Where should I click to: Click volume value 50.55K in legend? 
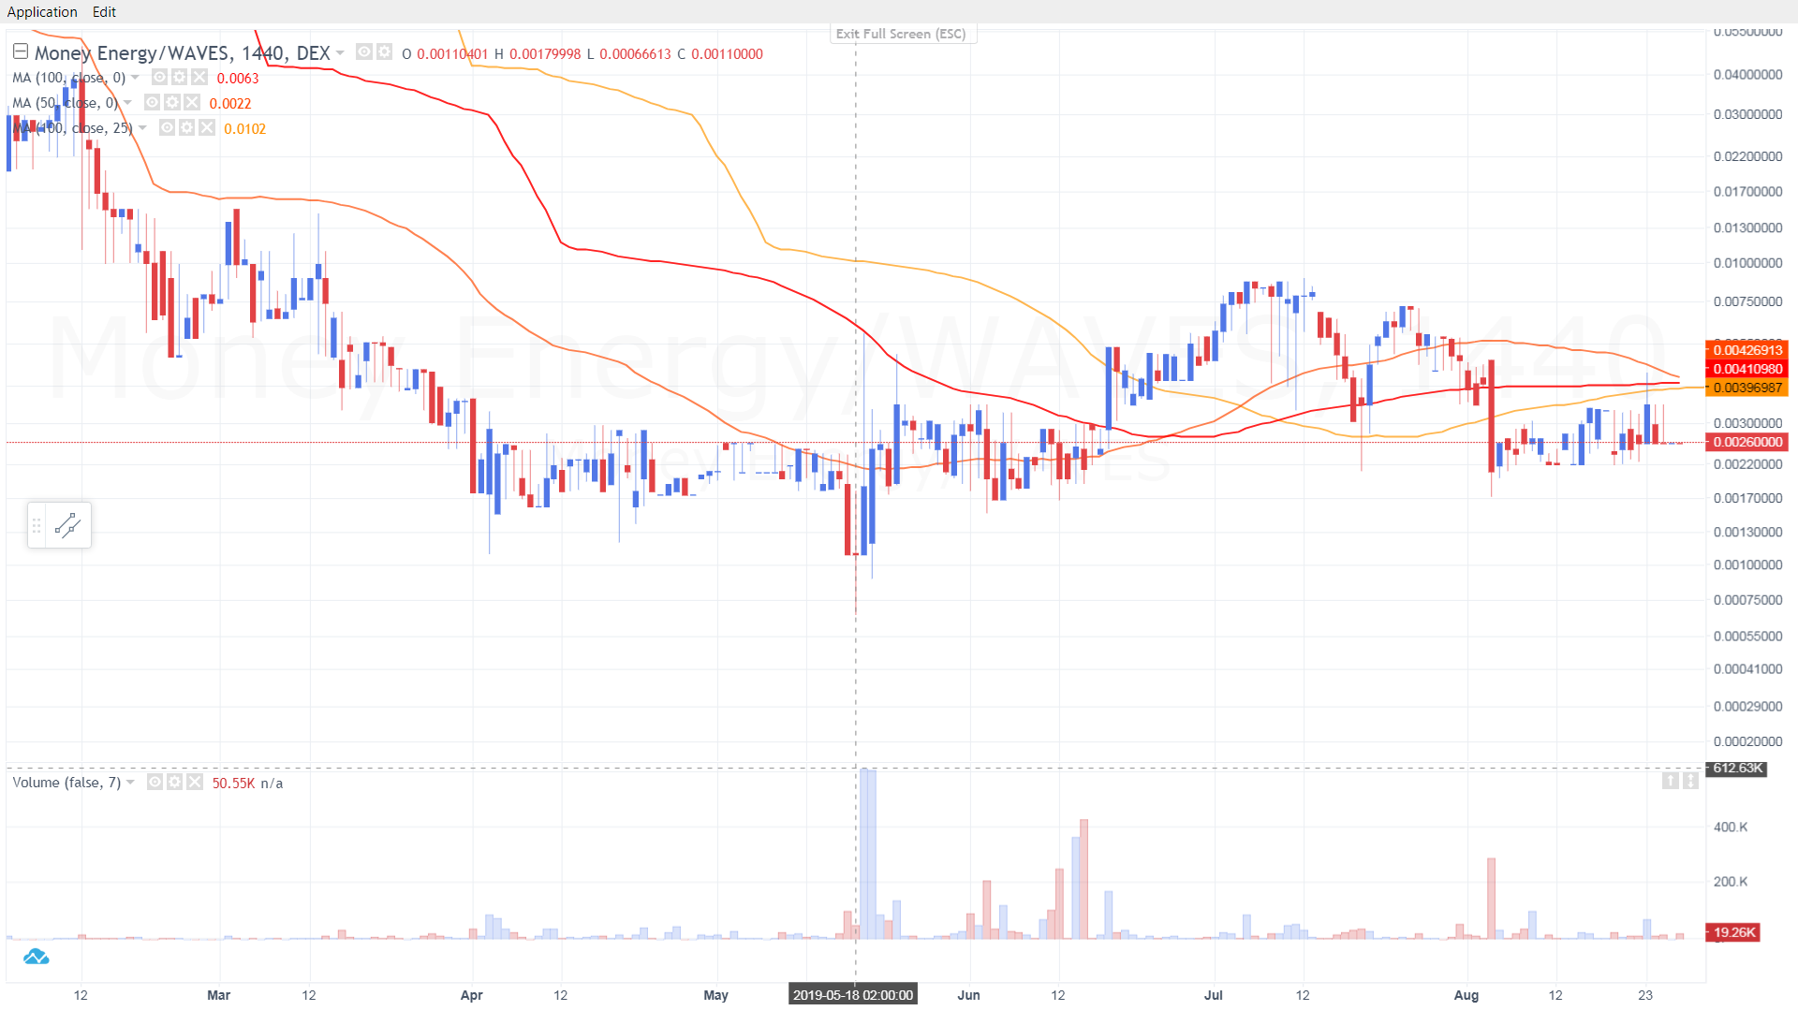coord(233,784)
